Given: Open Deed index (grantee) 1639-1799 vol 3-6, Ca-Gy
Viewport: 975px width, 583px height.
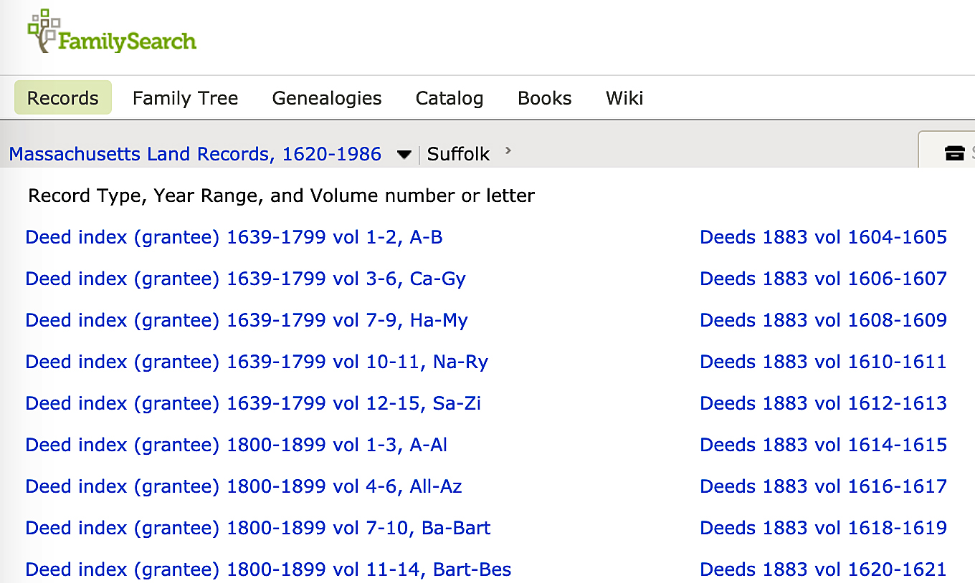Looking at the screenshot, I should pos(245,279).
